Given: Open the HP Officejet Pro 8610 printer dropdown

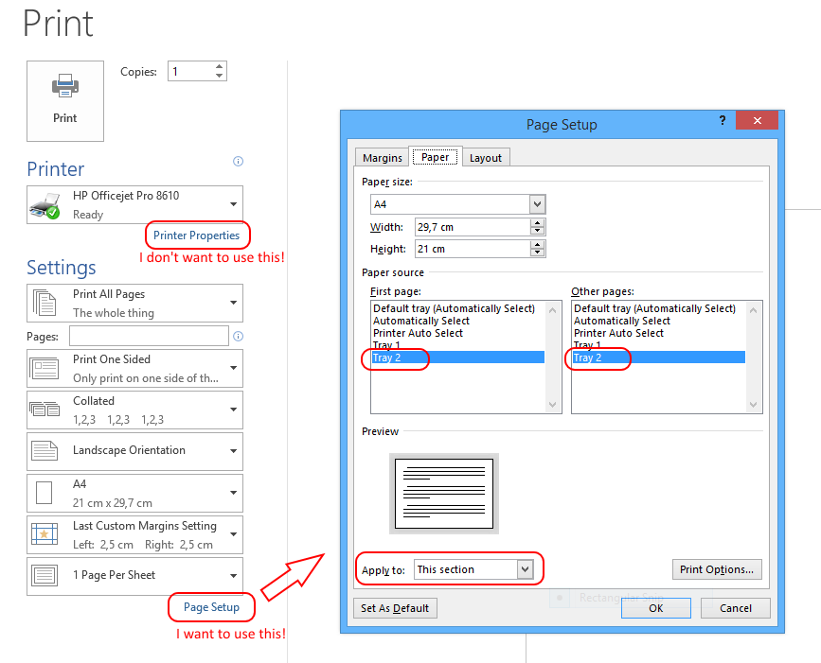Looking at the screenshot, I should tap(233, 204).
